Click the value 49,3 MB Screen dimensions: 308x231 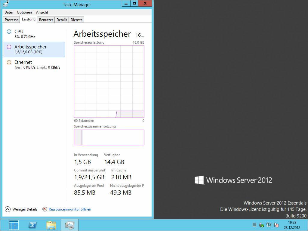click(121, 192)
